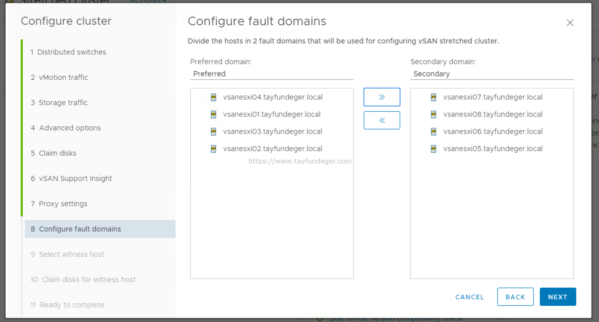
Task: Edit the Secondary domain name field
Action: click(x=492, y=74)
